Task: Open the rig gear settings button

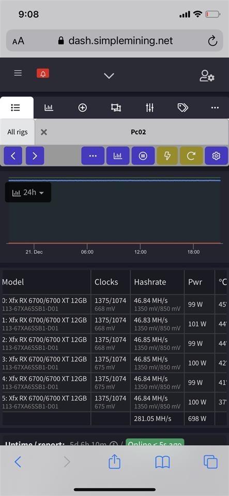Action: tap(217, 156)
